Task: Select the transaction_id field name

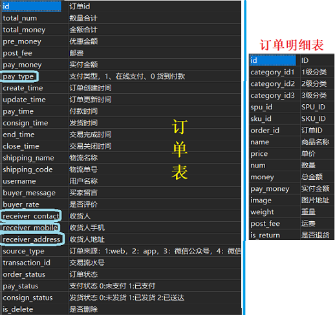Action: coord(27,263)
